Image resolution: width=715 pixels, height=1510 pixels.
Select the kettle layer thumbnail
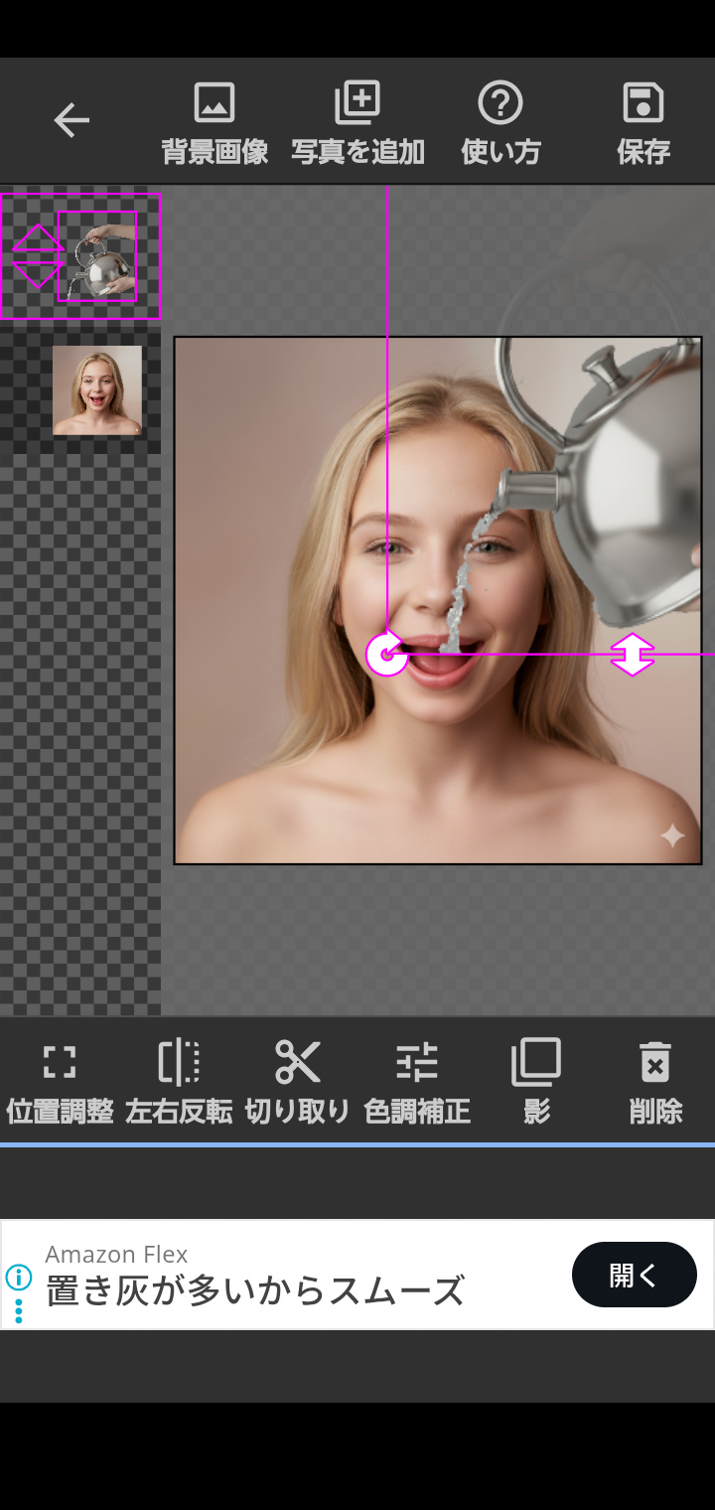pyautogui.click(x=97, y=256)
